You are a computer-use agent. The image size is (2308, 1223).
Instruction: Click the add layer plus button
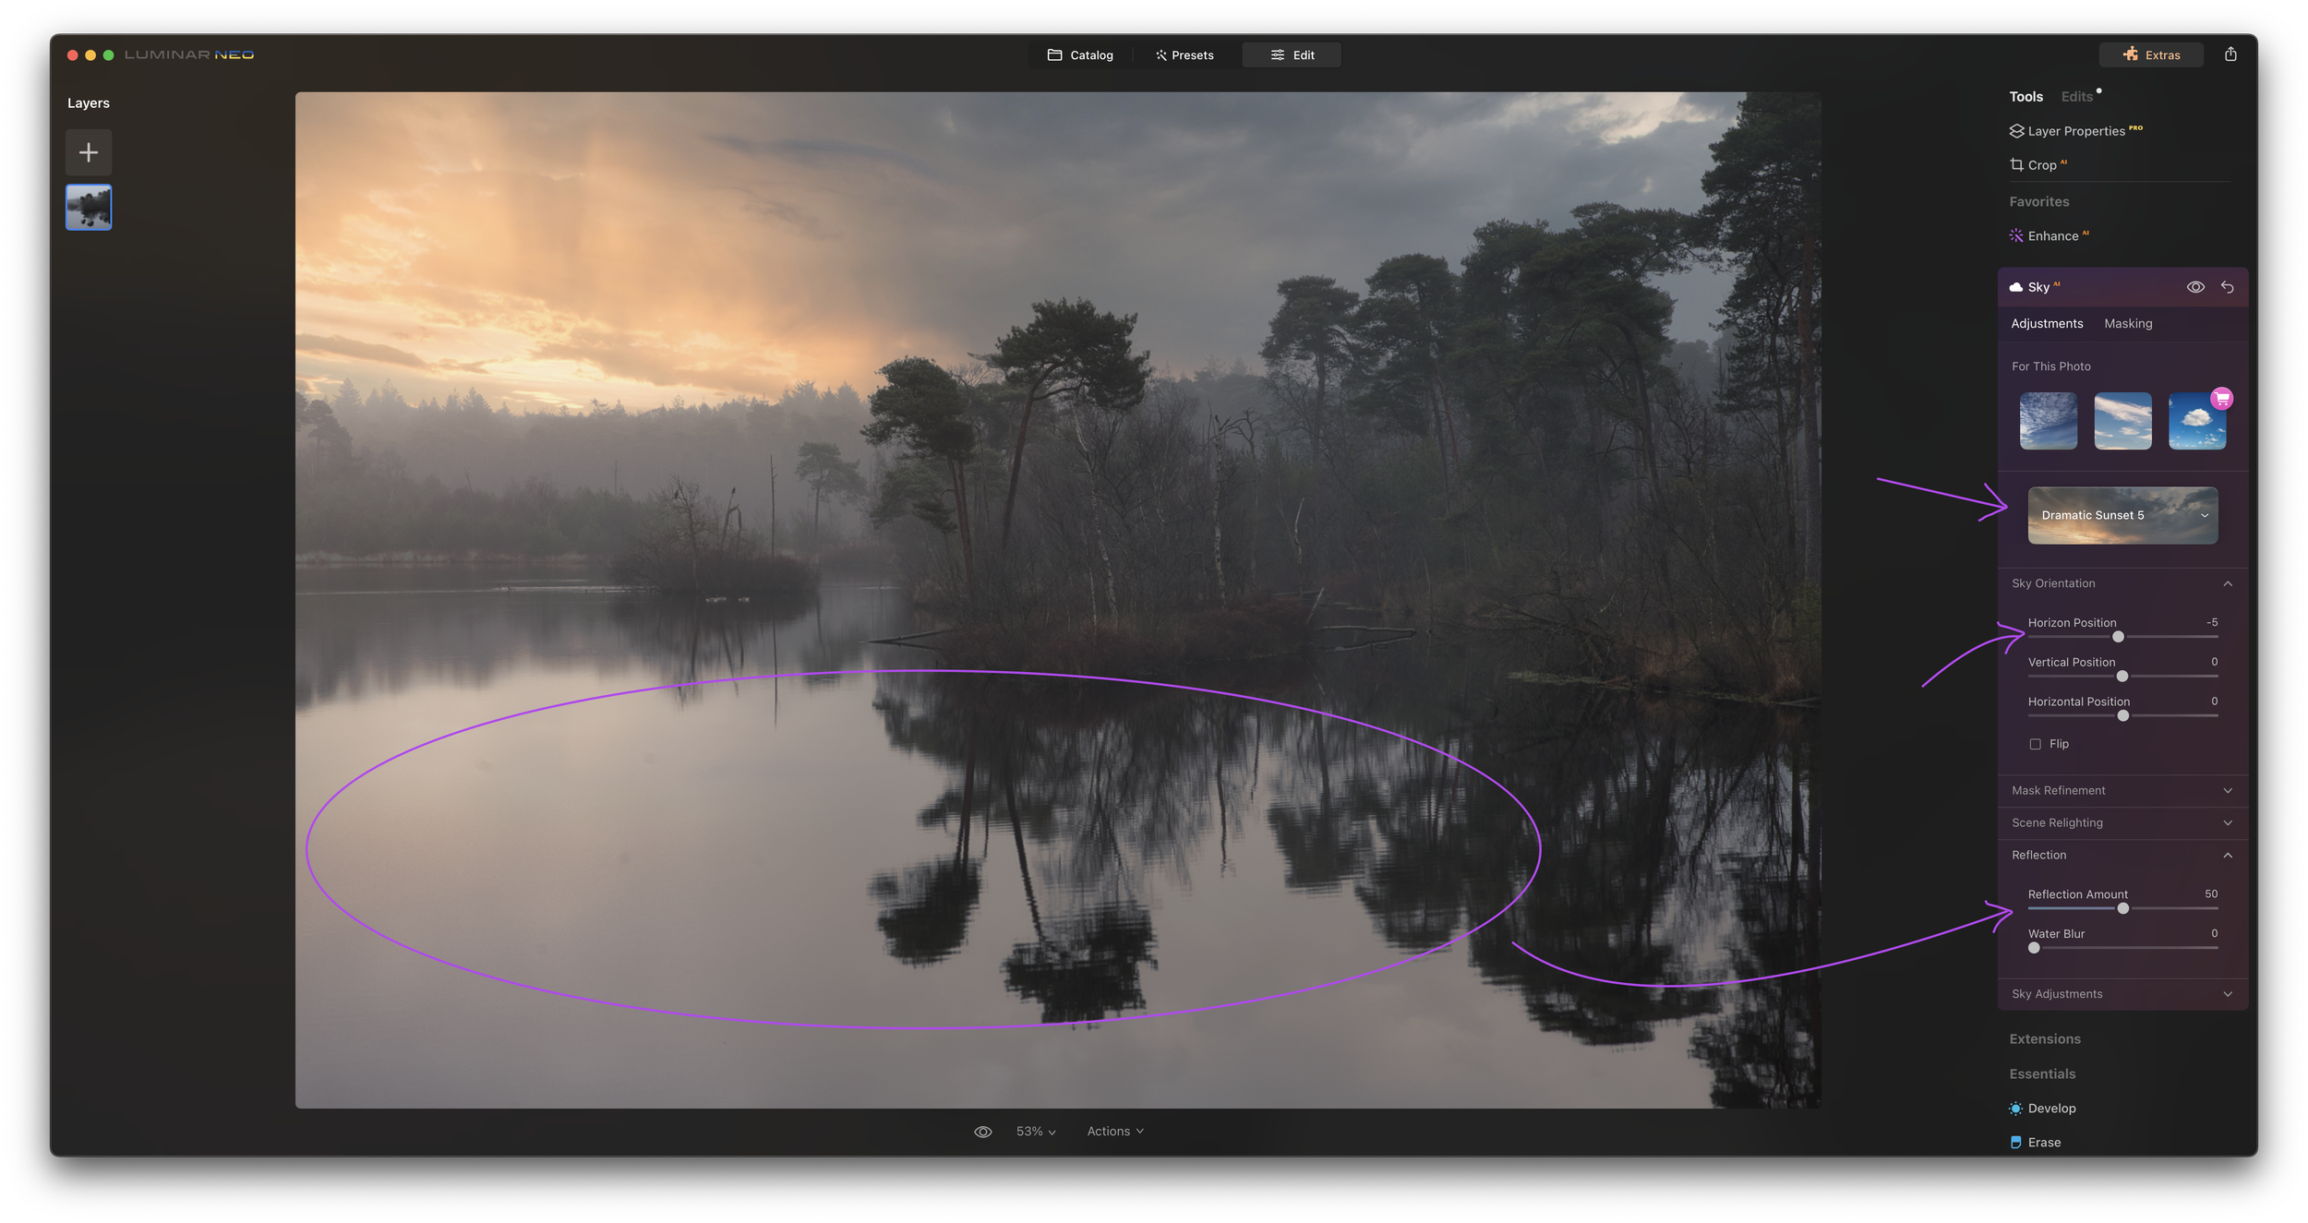tap(89, 152)
